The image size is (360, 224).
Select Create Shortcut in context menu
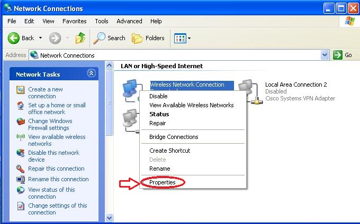click(193, 151)
